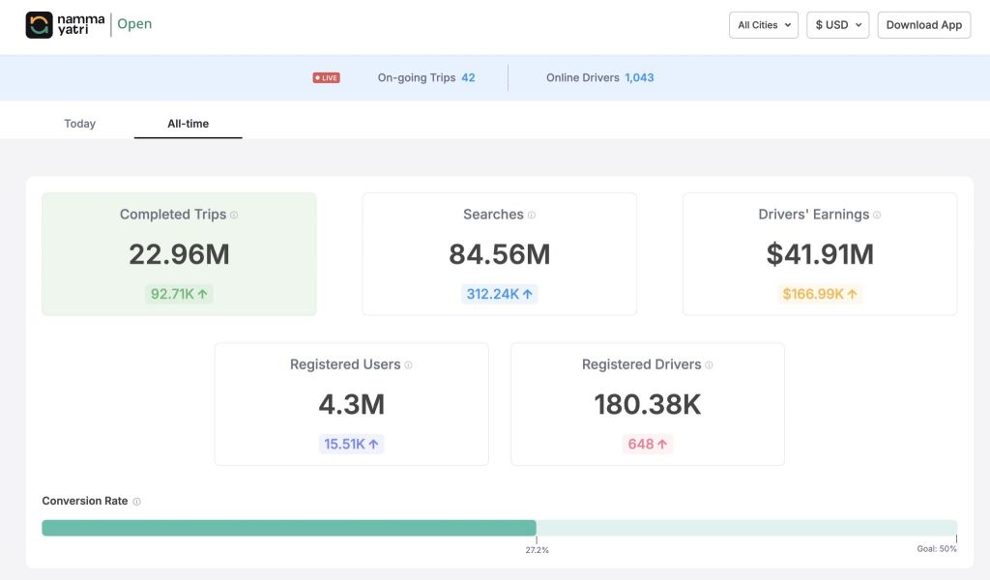
Task: Click info icon next to Registered Drivers
Action: pos(709,365)
